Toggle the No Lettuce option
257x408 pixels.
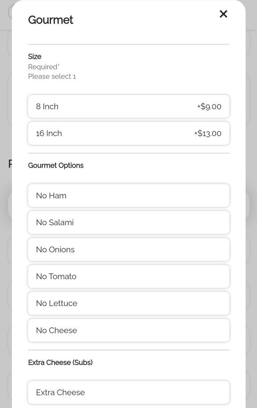[128, 303]
